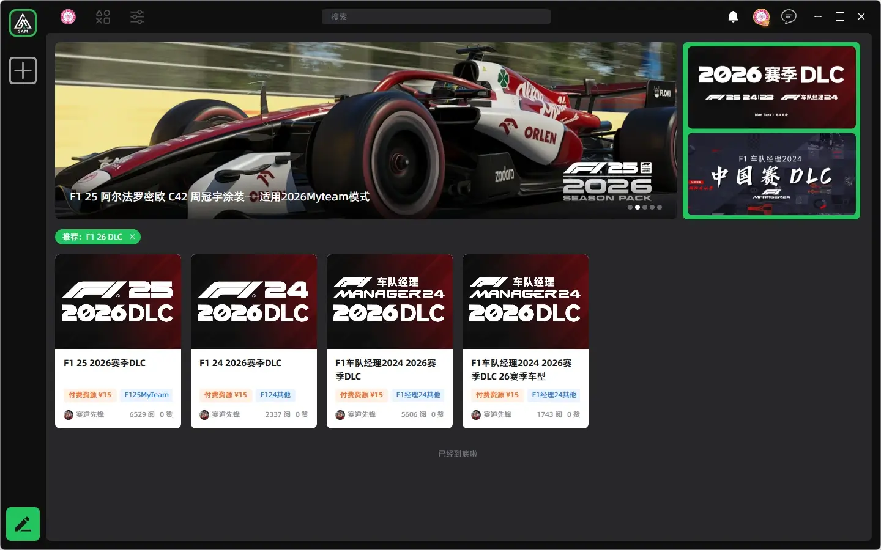Open 赛道先锋 author on 5606 阅 card

355,415
